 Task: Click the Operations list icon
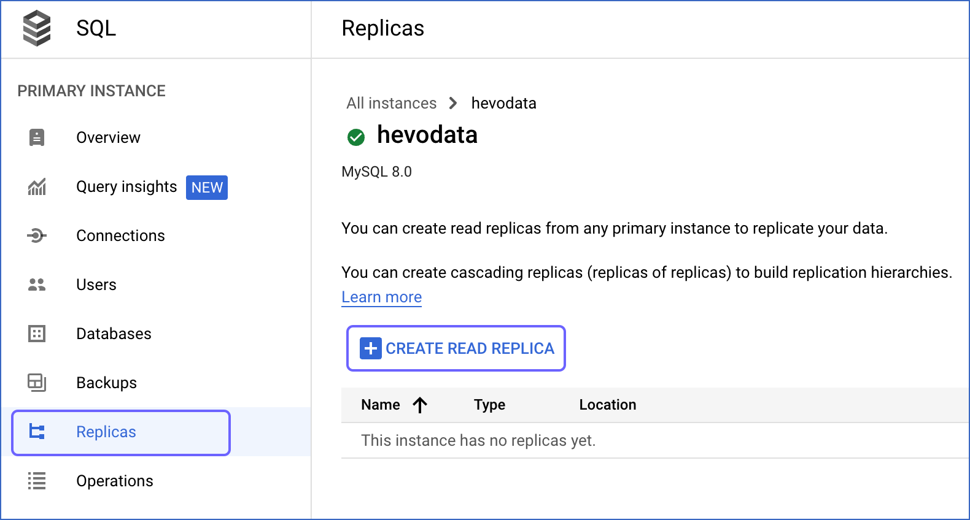(x=37, y=481)
